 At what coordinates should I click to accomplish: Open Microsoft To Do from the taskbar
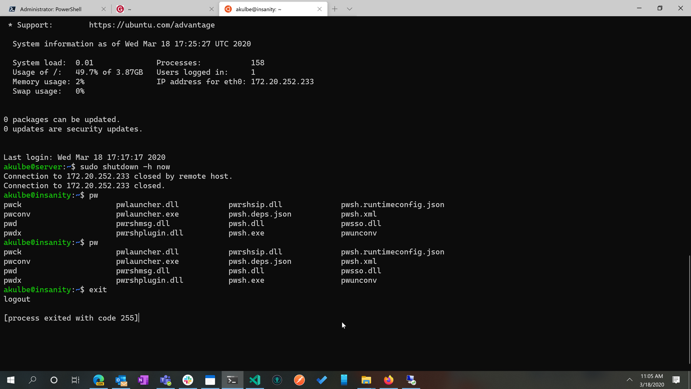322,380
